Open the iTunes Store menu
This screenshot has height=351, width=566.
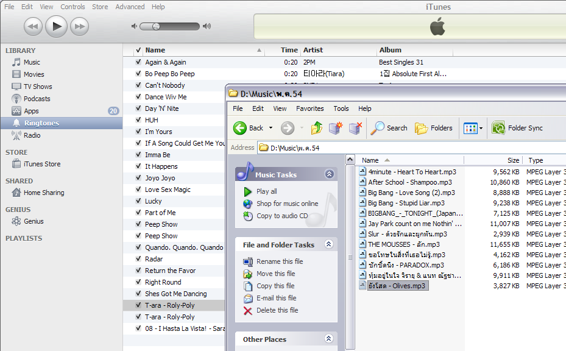click(100, 7)
